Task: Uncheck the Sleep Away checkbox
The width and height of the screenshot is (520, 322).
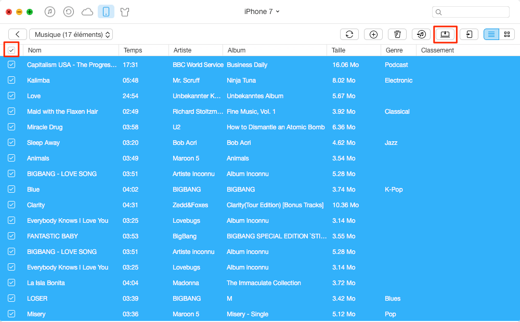Action: (x=11, y=142)
